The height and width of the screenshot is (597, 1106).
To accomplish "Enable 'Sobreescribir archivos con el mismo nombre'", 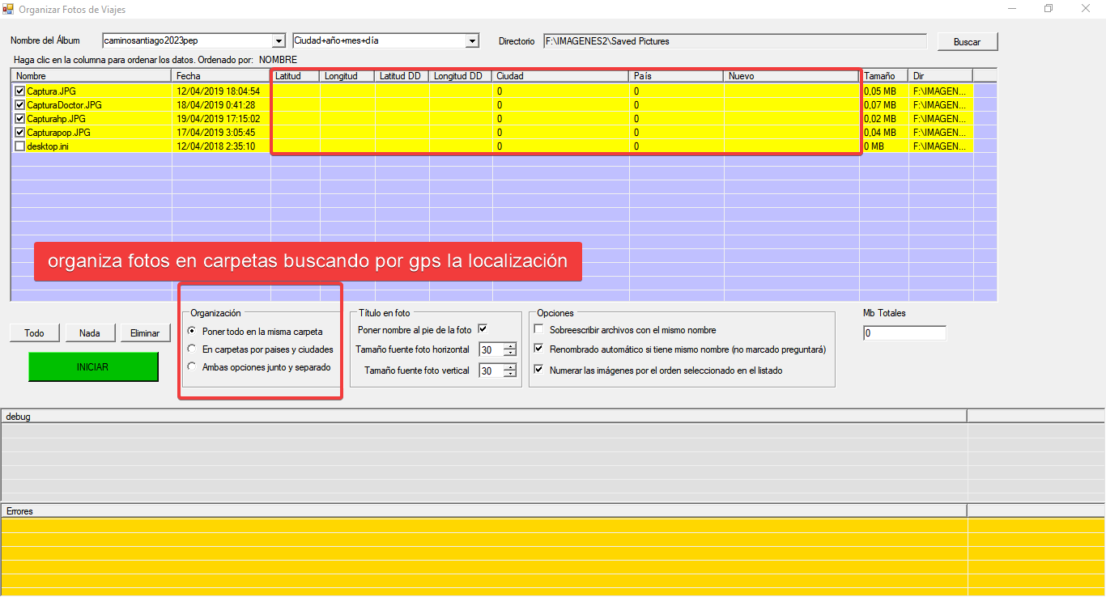I will (x=539, y=330).
